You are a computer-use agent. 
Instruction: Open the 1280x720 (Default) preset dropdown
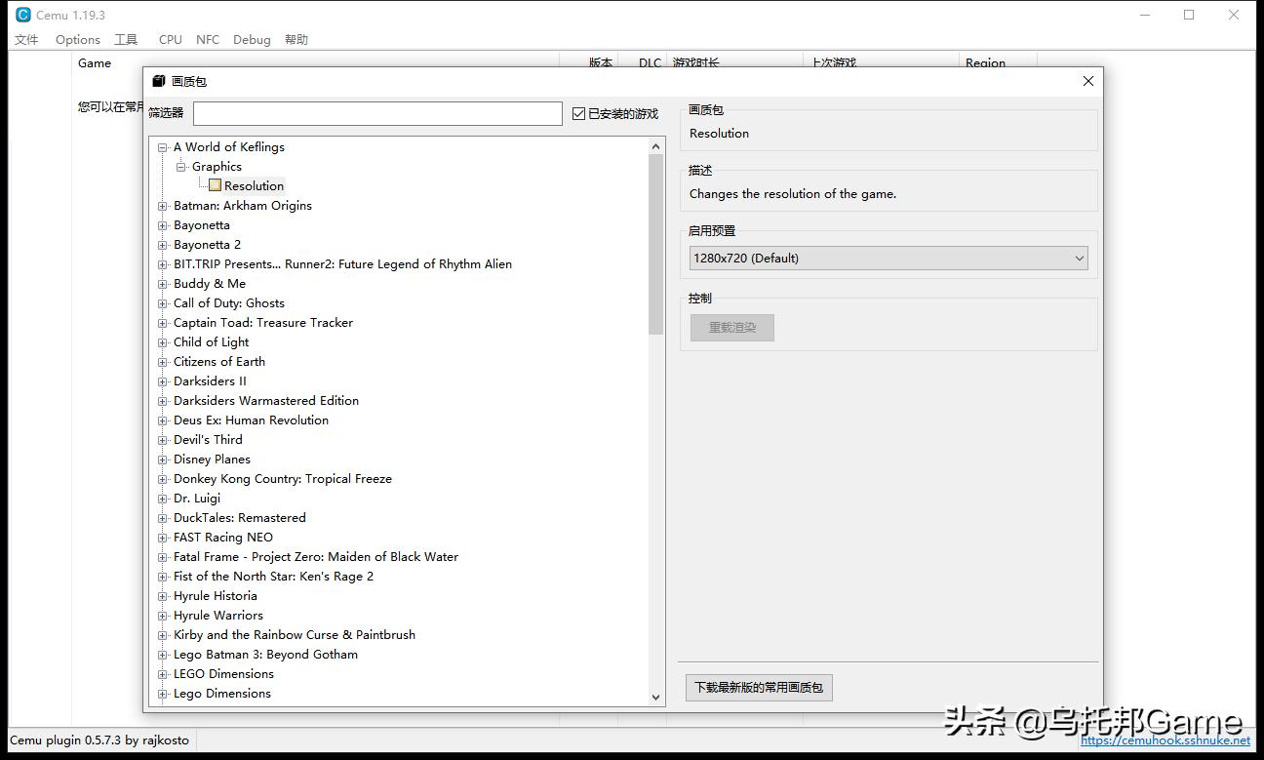[889, 259]
